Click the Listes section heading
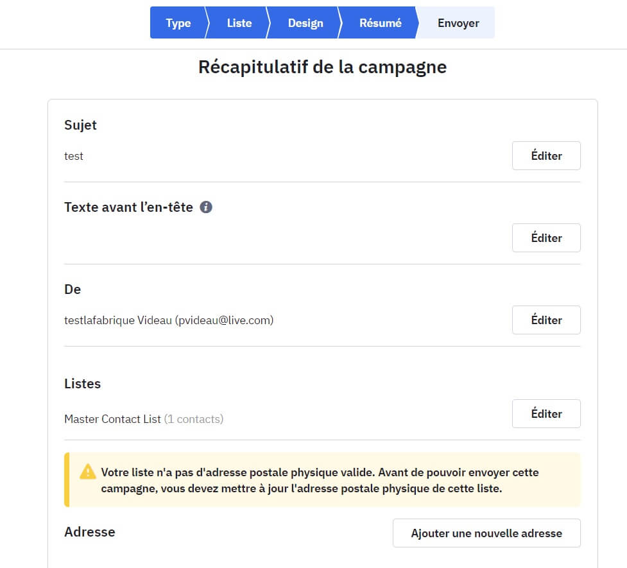Image resolution: width=627 pixels, height=568 pixels. [x=83, y=384]
